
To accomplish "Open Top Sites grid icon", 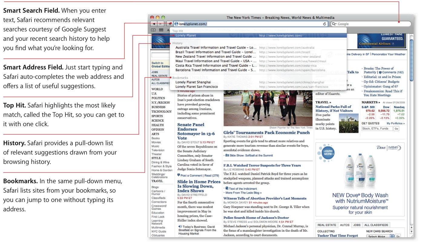I will coord(161,30).
